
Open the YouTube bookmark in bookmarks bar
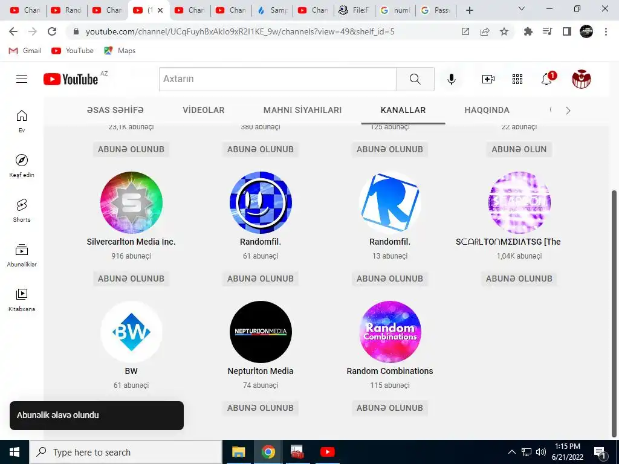(73, 51)
